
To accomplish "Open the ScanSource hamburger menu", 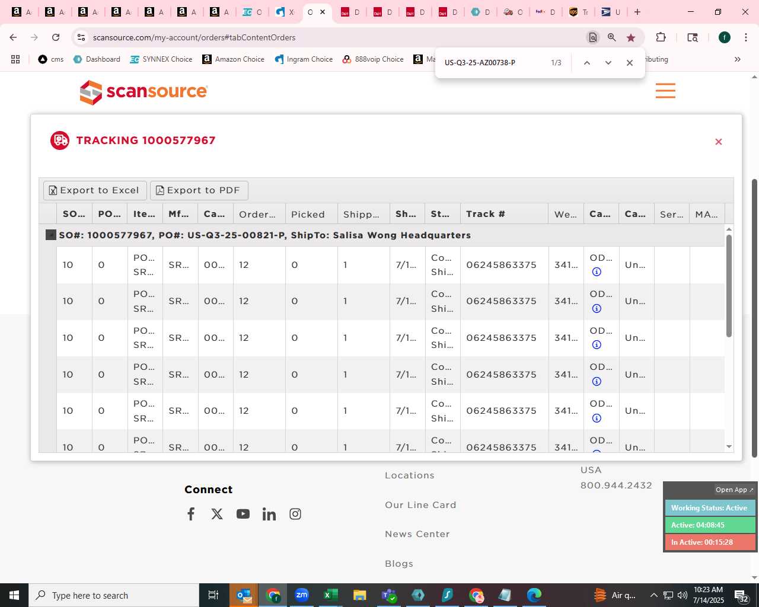I will tap(665, 91).
